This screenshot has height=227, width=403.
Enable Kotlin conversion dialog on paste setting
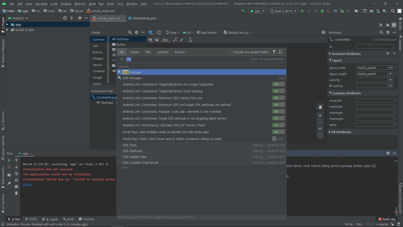point(278,138)
